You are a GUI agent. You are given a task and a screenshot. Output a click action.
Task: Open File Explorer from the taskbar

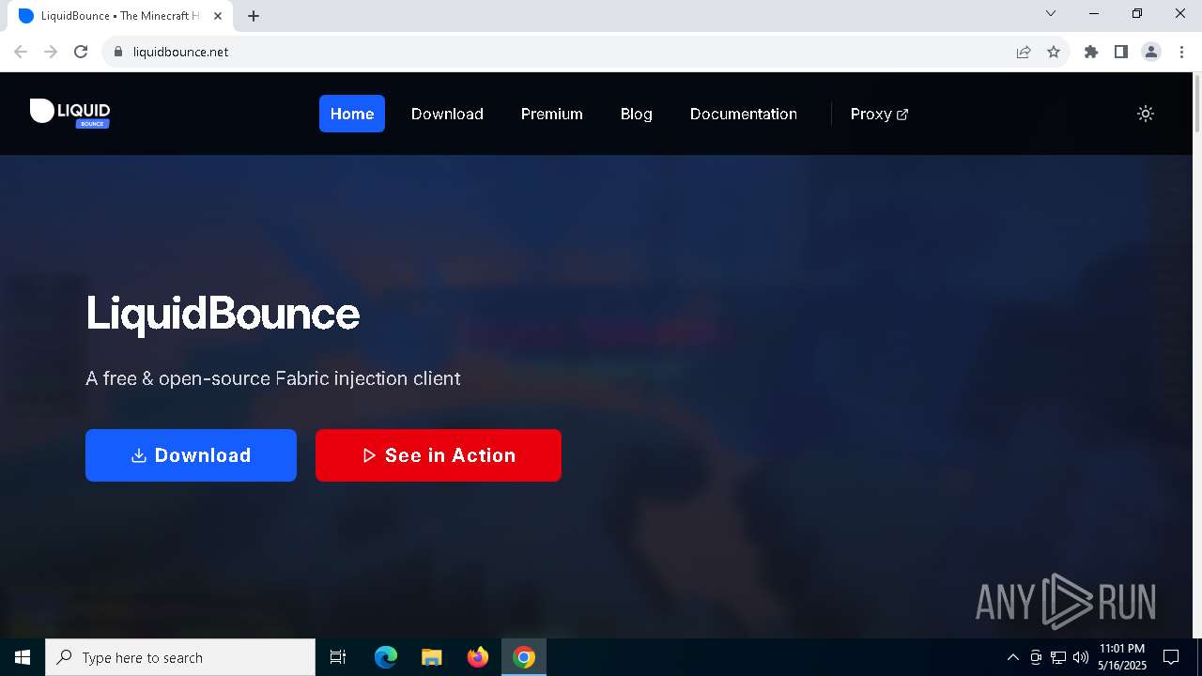point(432,657)
